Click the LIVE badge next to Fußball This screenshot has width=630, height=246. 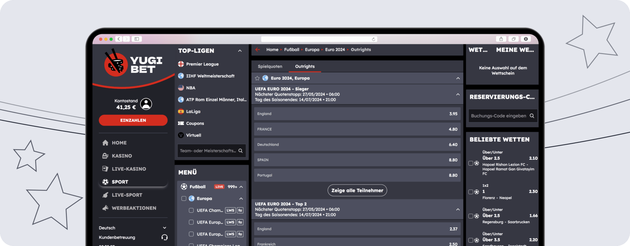(x=219, y=187)
